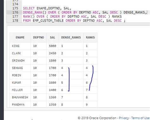
Task: Click the DENSE_RANKS column header
Action: [71, 37]
